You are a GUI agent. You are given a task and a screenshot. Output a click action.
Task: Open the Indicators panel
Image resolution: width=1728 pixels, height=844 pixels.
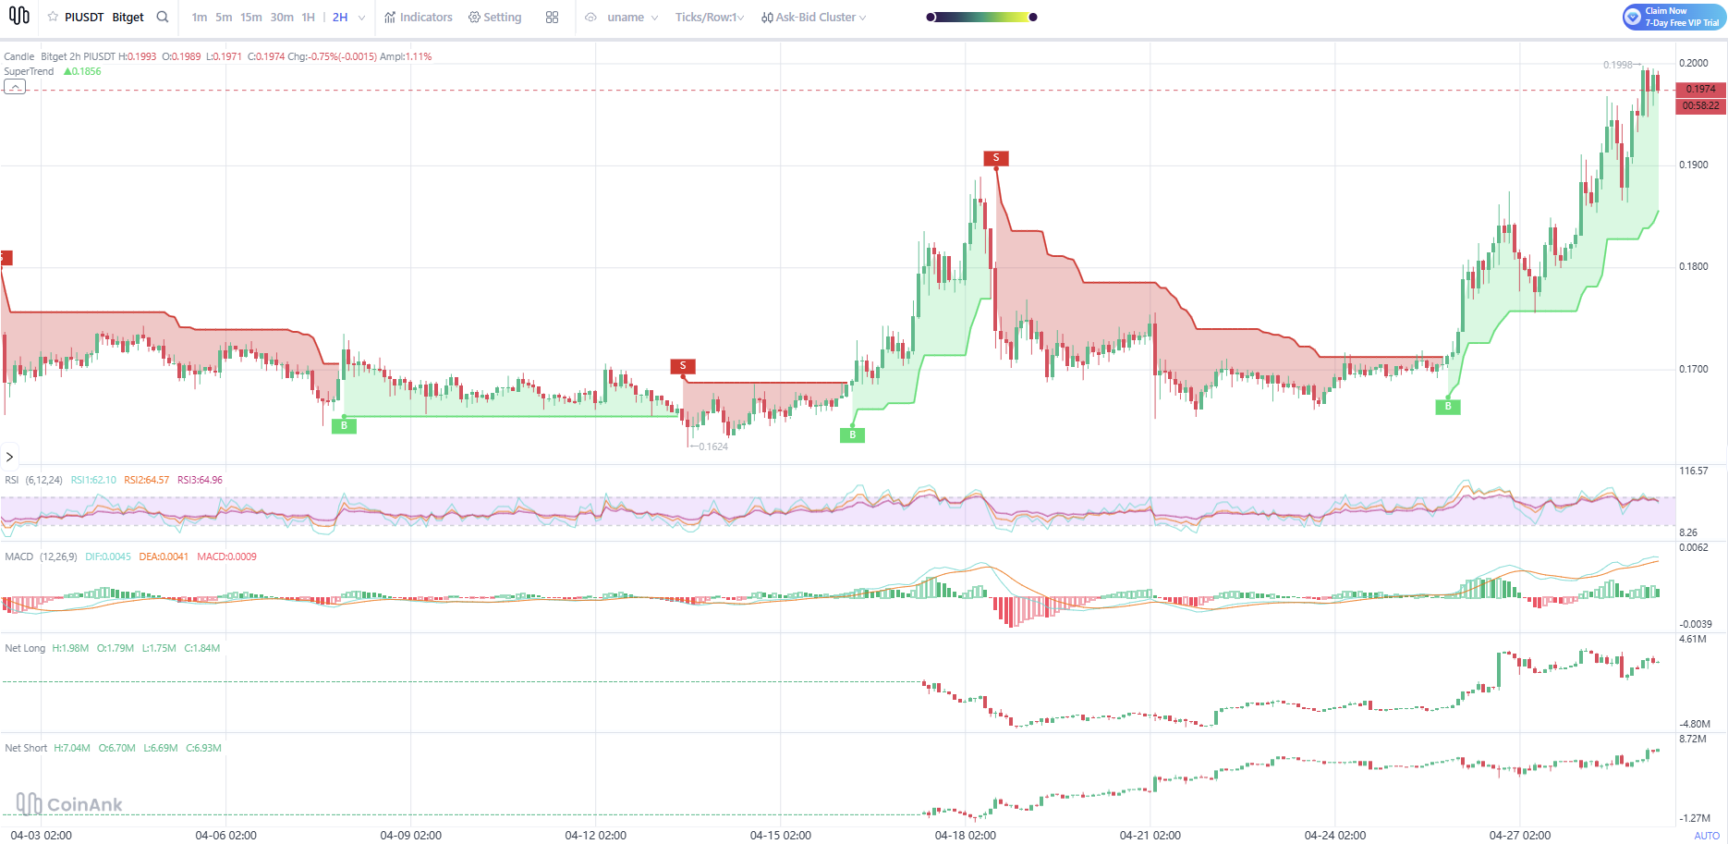[x=419, y=17]
